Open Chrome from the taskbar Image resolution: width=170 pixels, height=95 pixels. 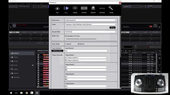coord(27,93)
